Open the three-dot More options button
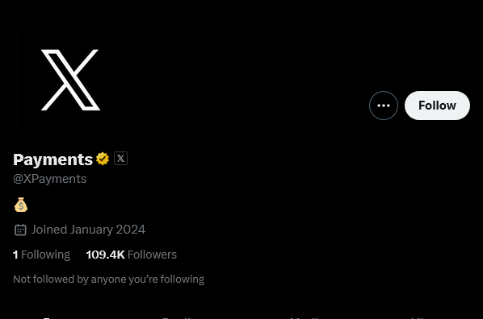 tap(384, 106)
